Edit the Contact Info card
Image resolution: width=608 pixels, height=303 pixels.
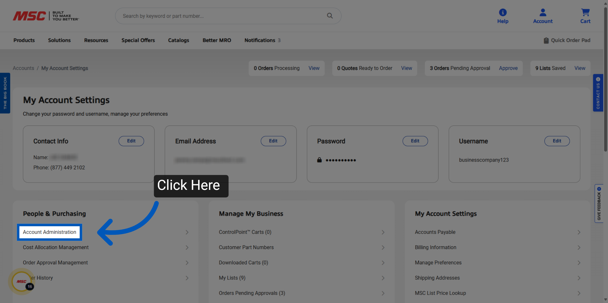(131, 141)
